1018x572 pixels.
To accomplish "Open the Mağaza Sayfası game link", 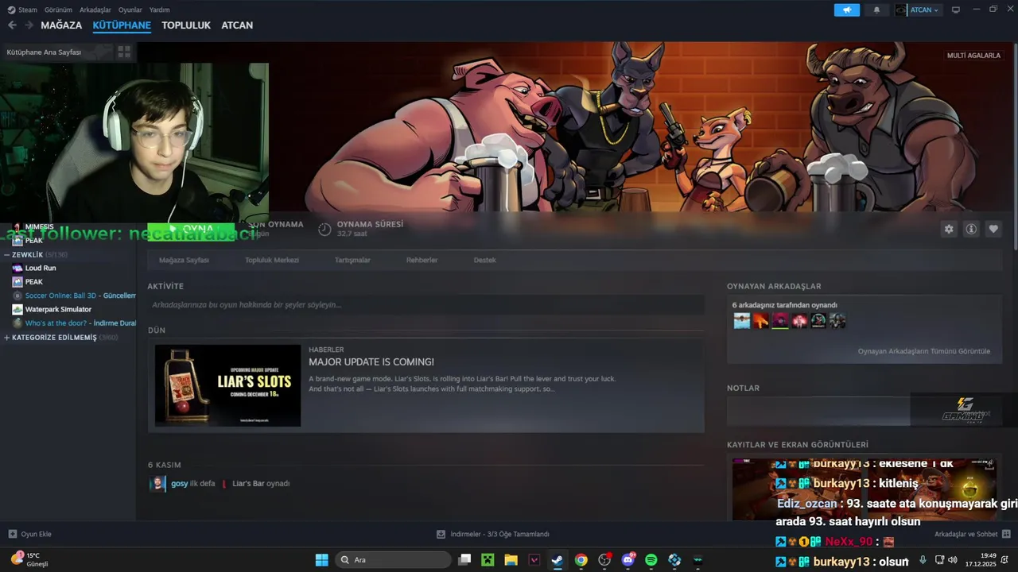I will tap(184, 260).
